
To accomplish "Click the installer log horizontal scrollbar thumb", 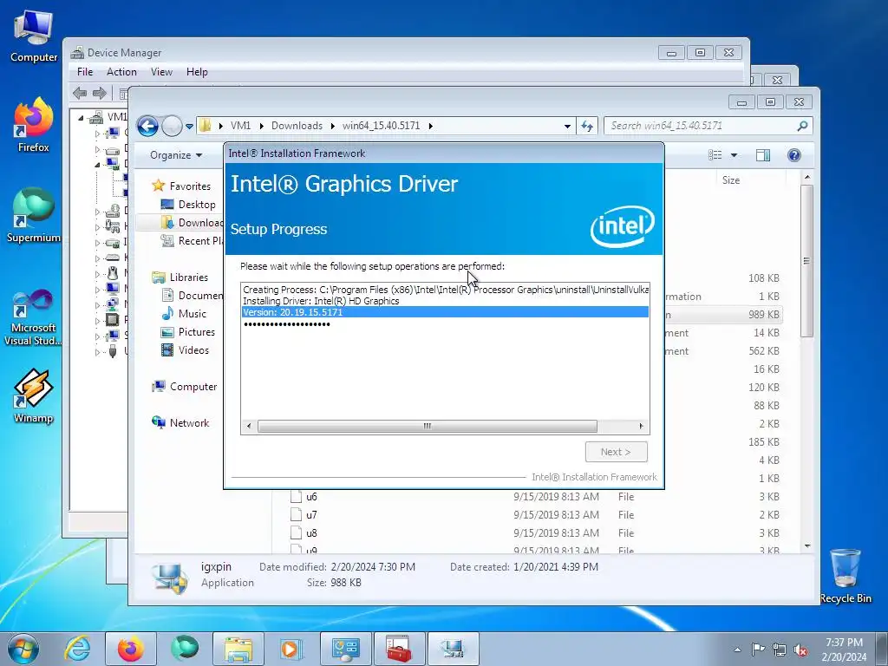I will [427, 426].
